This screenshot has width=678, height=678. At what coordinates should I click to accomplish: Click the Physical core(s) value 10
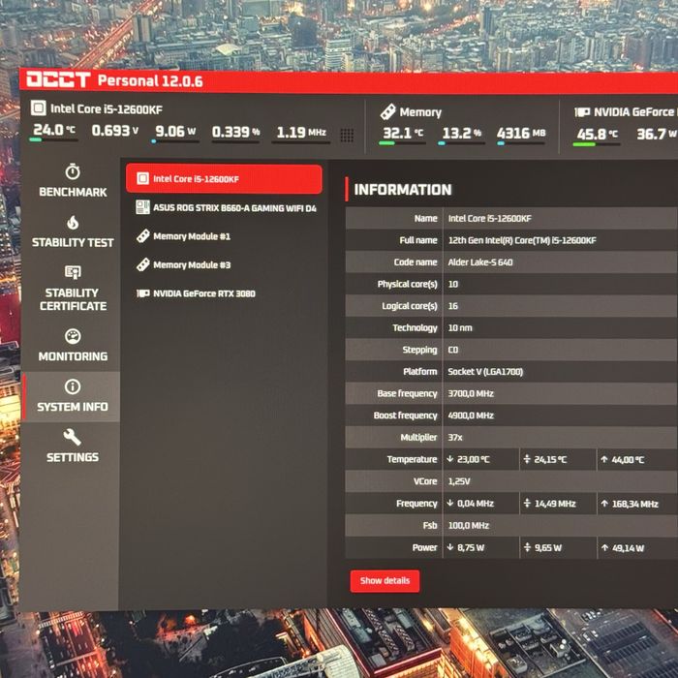click(452, 284)
